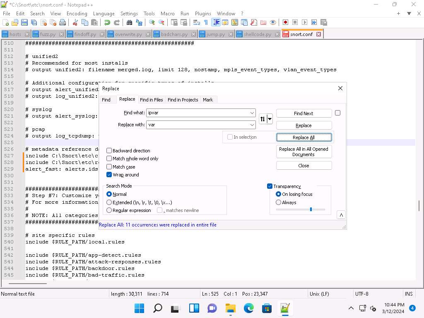Enable the Match case checkbox
Viewport: 424px width, 318px height.
(109, 166)
